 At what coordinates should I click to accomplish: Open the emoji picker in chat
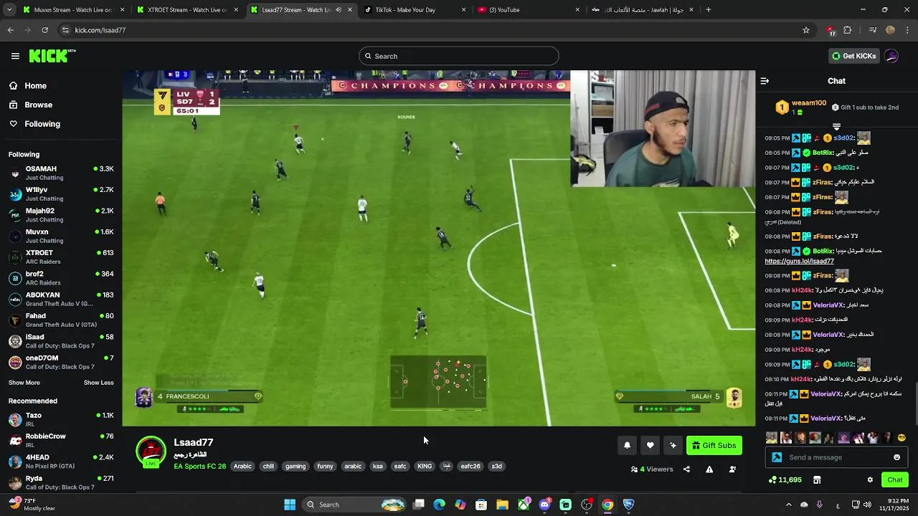pos(896,457)
